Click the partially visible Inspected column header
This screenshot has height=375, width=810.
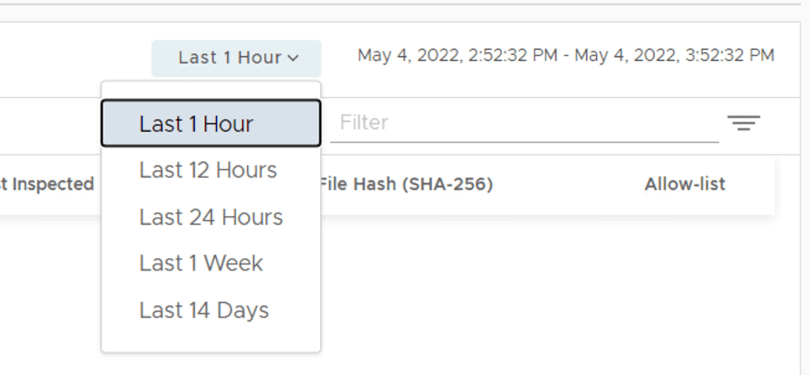[x=48, y=184]
